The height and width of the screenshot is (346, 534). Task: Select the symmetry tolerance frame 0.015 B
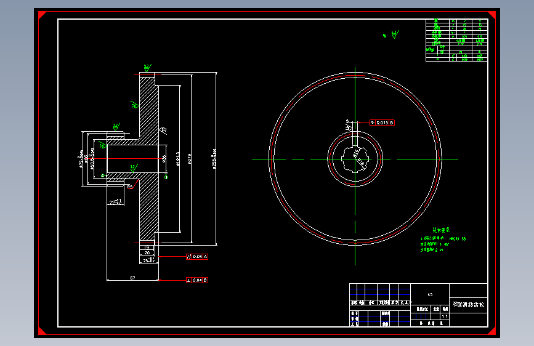[382, 123]
